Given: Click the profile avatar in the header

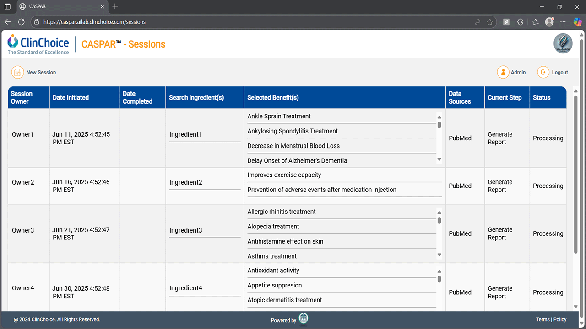Looking at the screenshot, I should (563, 44).
